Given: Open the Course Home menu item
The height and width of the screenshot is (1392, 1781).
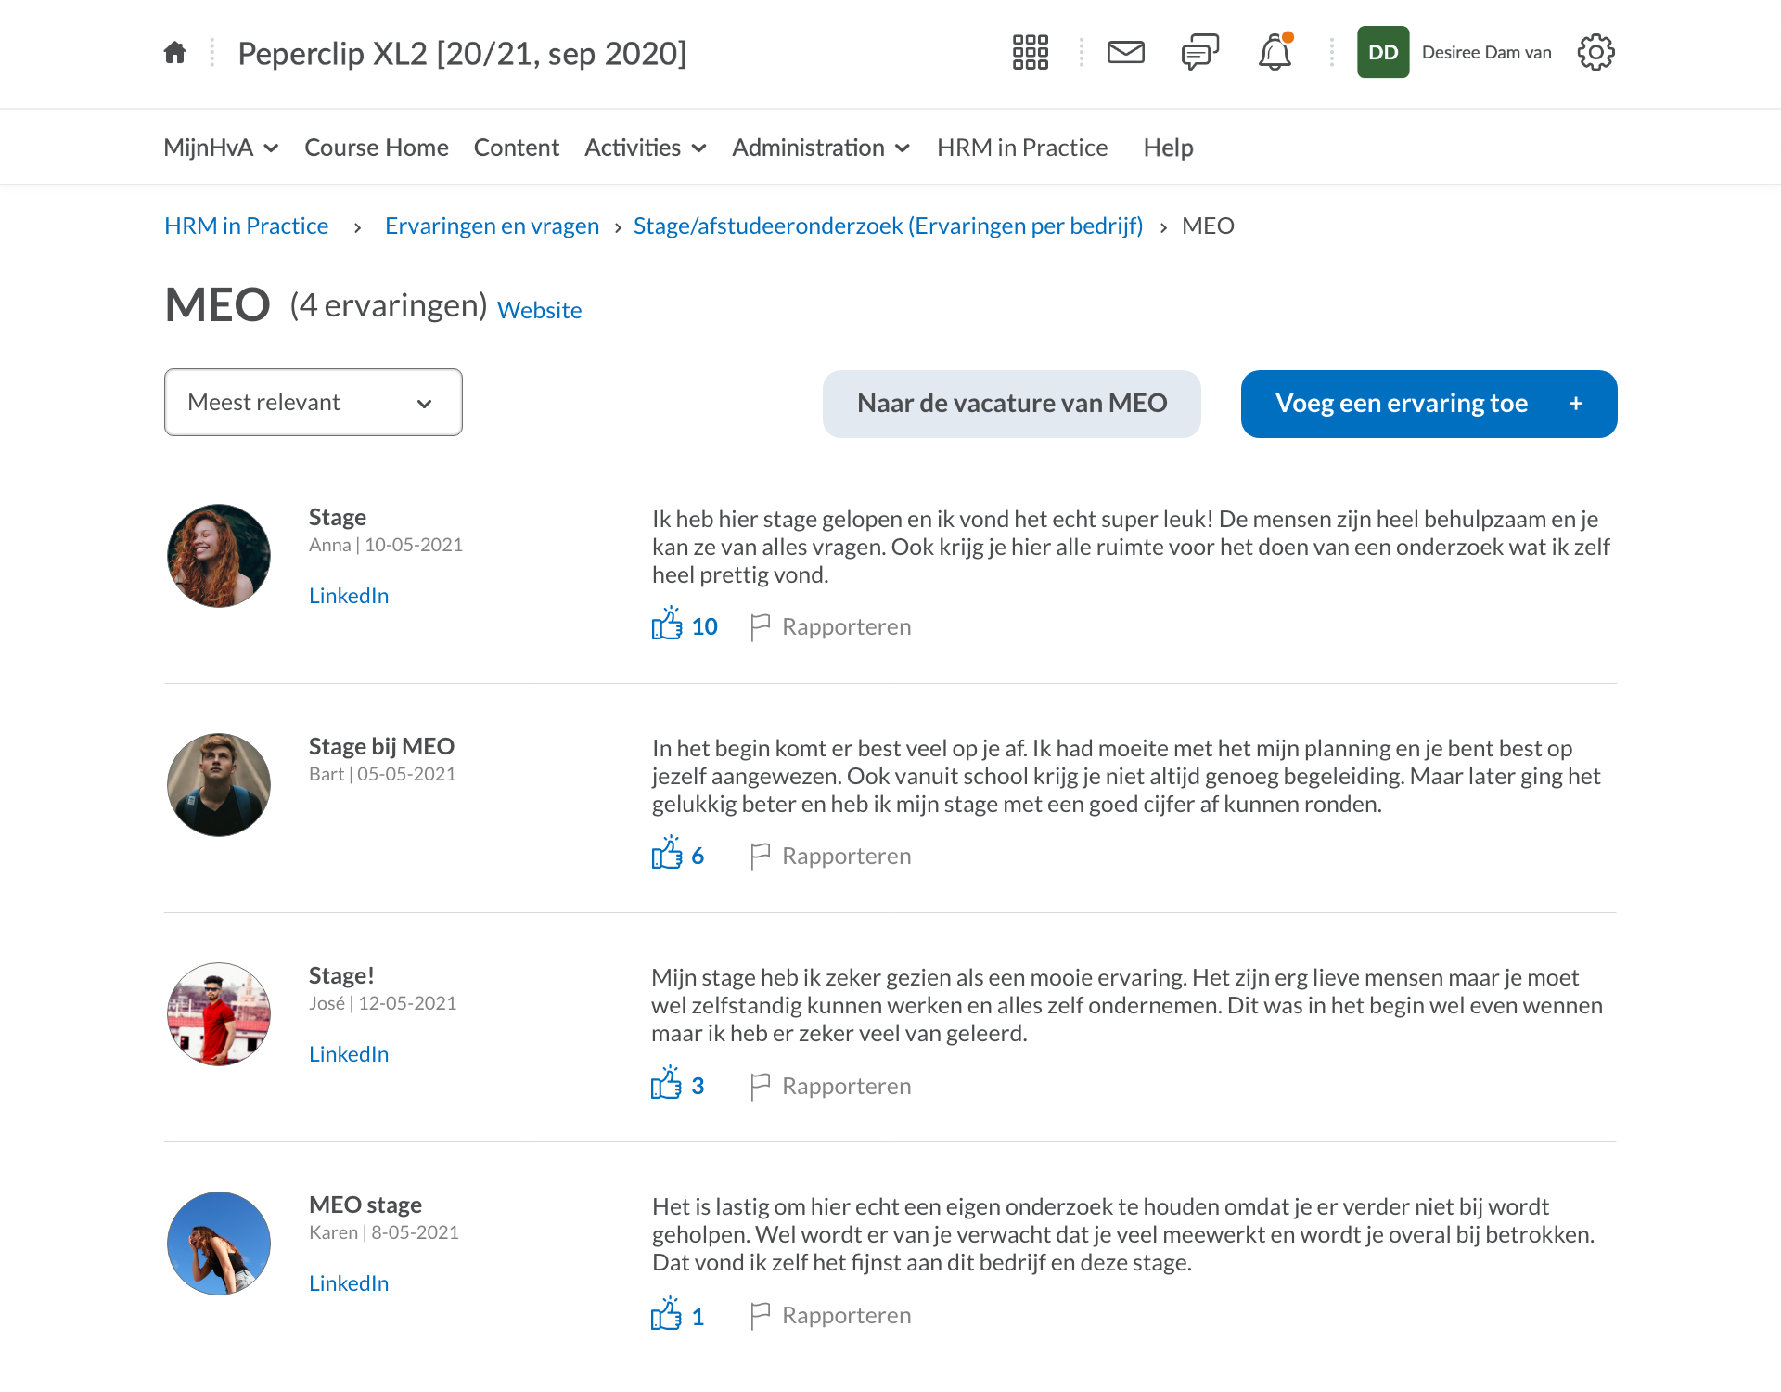Looking at the screenshot, I should coord(376,148).
